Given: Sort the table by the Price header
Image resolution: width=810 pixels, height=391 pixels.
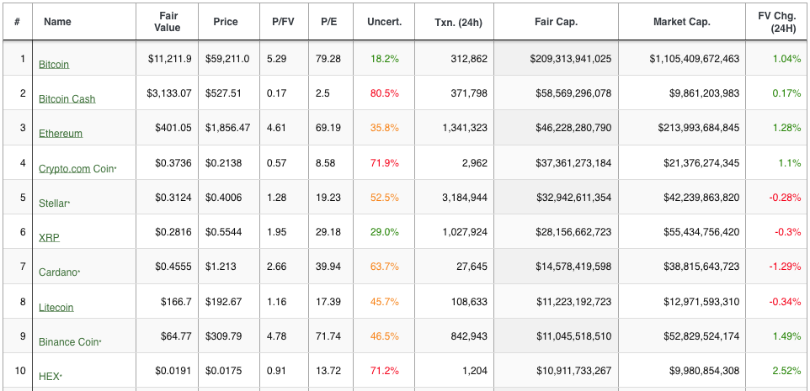Looking at the screenshot, I should [x=225, y=22].
